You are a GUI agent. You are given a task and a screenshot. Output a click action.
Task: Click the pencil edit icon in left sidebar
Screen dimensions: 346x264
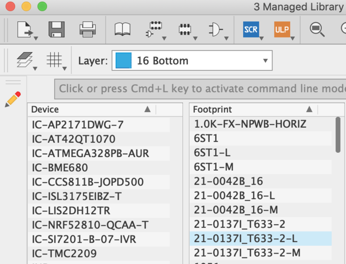coord(13,99)
